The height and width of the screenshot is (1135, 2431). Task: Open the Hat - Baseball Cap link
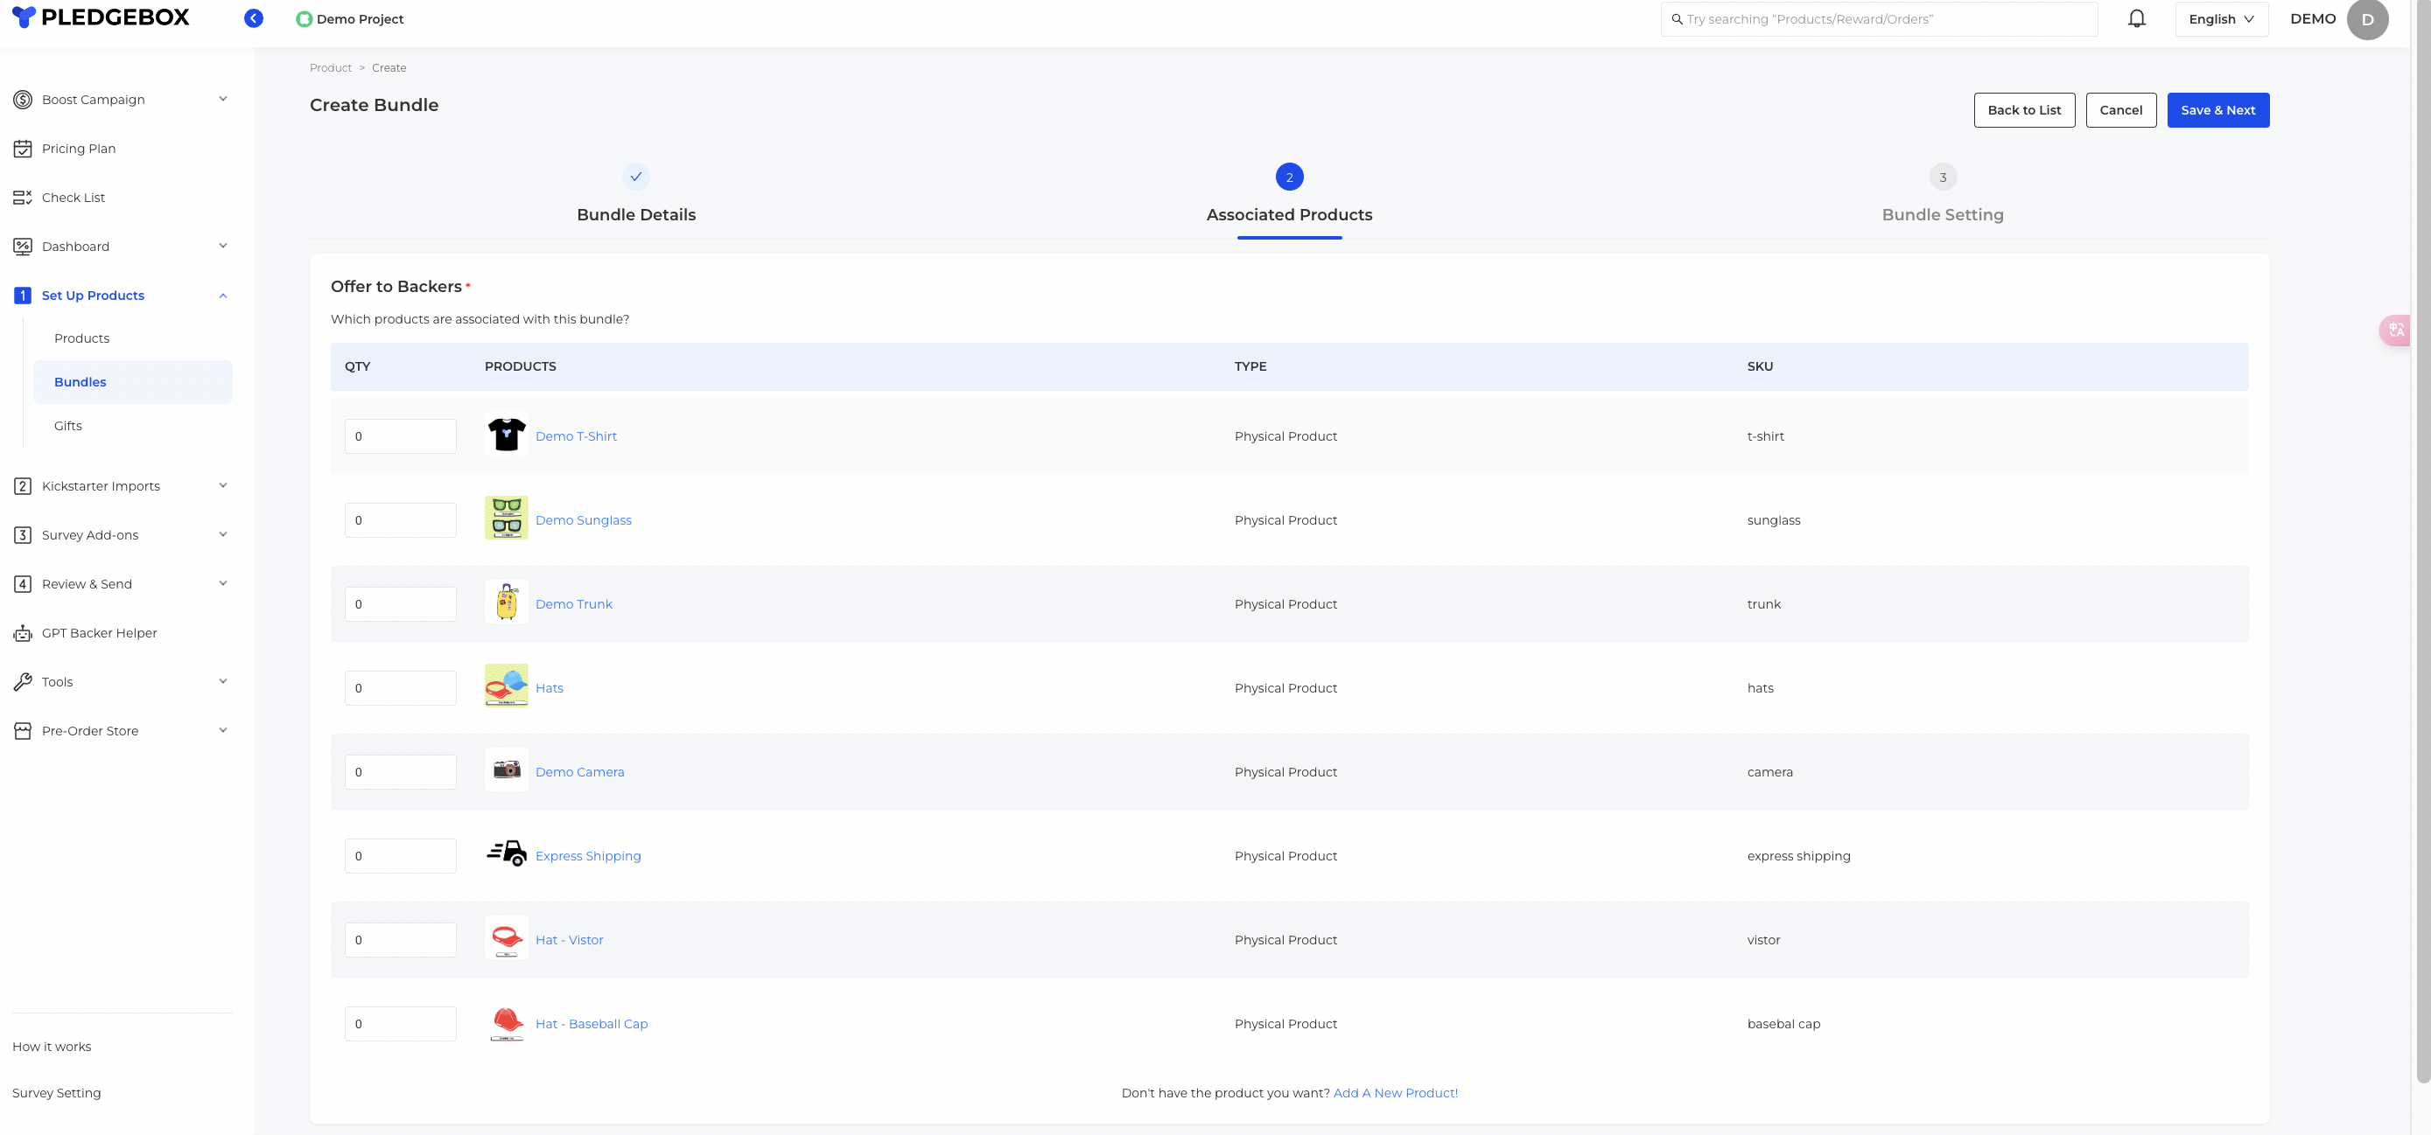tap(592, 1024)
